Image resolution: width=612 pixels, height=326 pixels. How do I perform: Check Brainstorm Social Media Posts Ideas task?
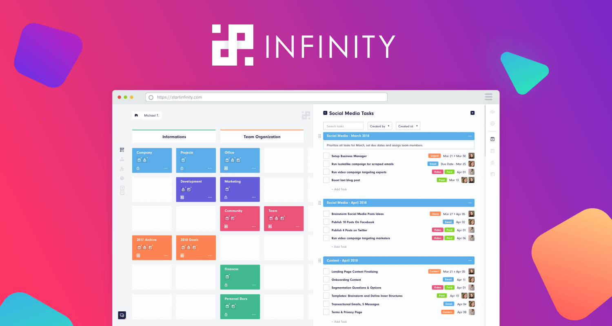point(326,214)
